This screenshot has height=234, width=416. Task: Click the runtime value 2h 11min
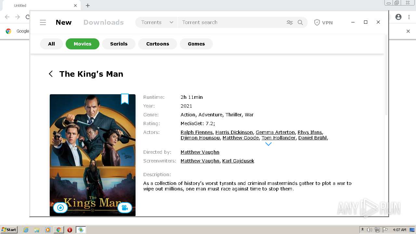(191, 97)
